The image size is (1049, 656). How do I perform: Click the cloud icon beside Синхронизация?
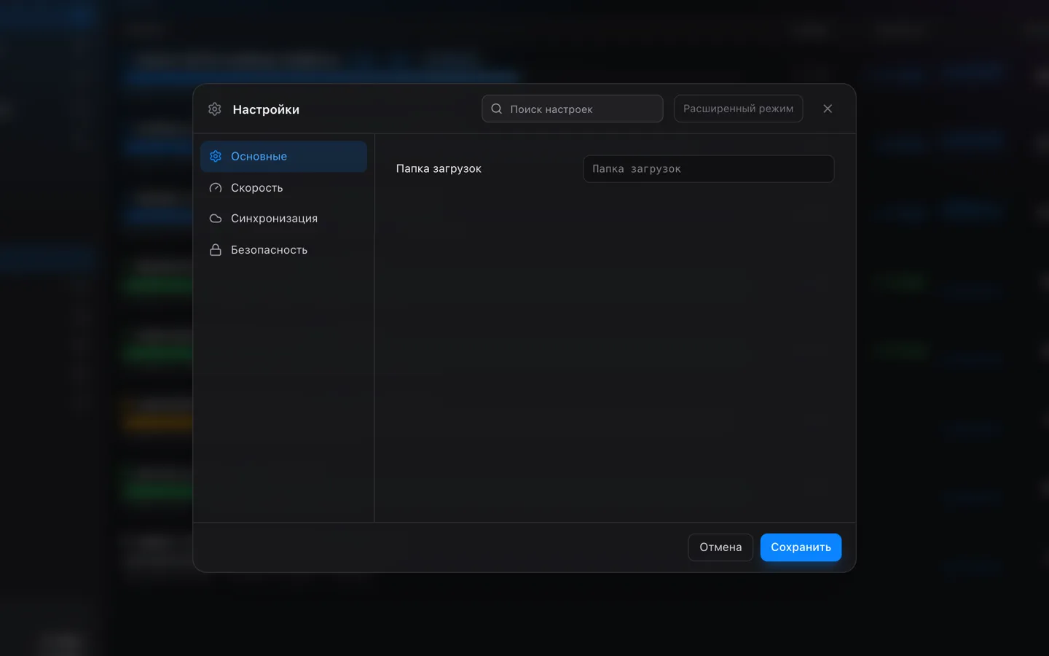pos(216,219)
